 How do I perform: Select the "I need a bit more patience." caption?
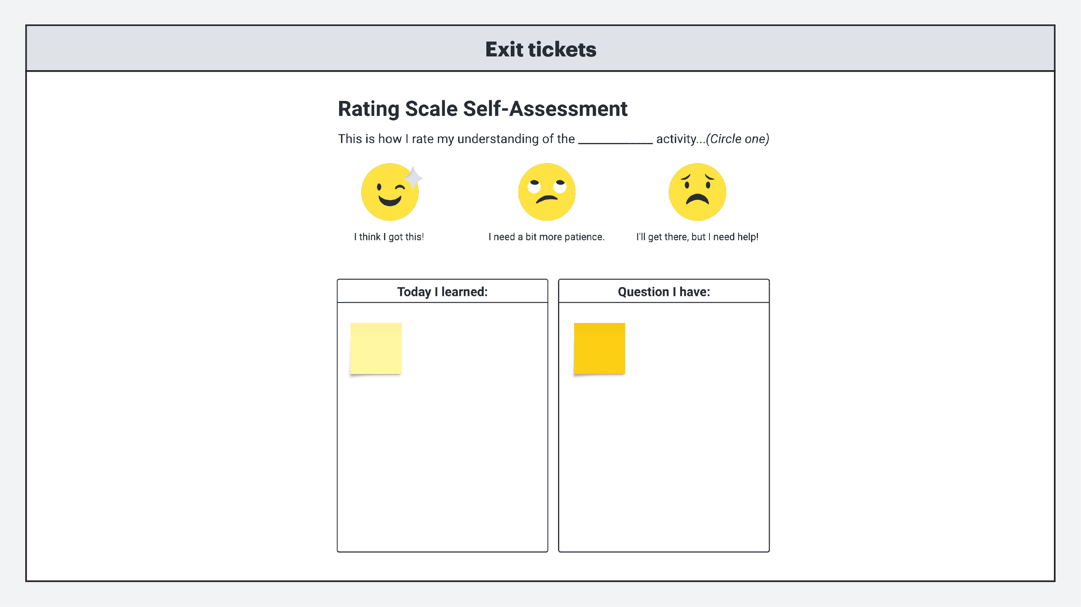[546, 237]
